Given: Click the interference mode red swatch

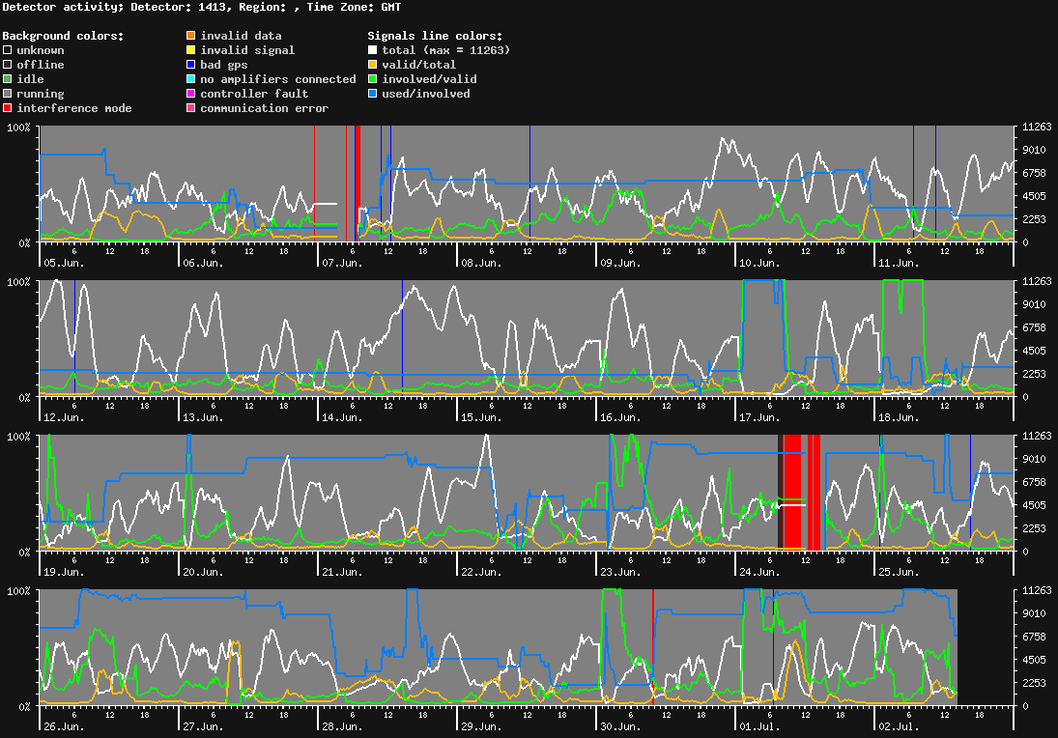Looking at the screenshot, I should tap(8, 108).
